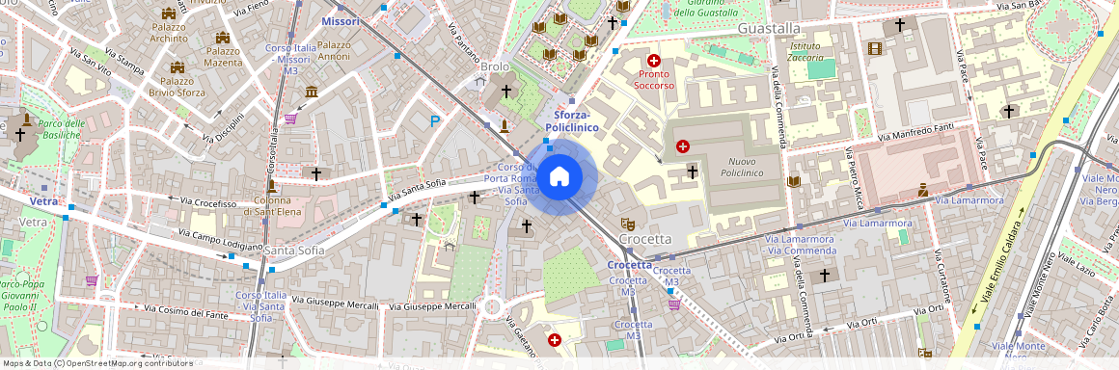Image resolution: width=1119 pixels, height=370 pixels.
Task: Click the theater masks icon above Crocetta
Action: point(627,224)
